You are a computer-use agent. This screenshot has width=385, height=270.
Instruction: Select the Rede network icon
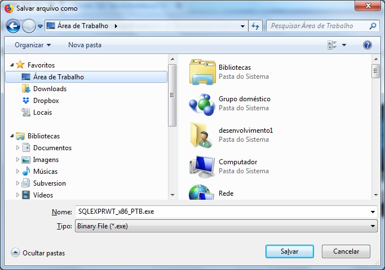pos(201,192)
